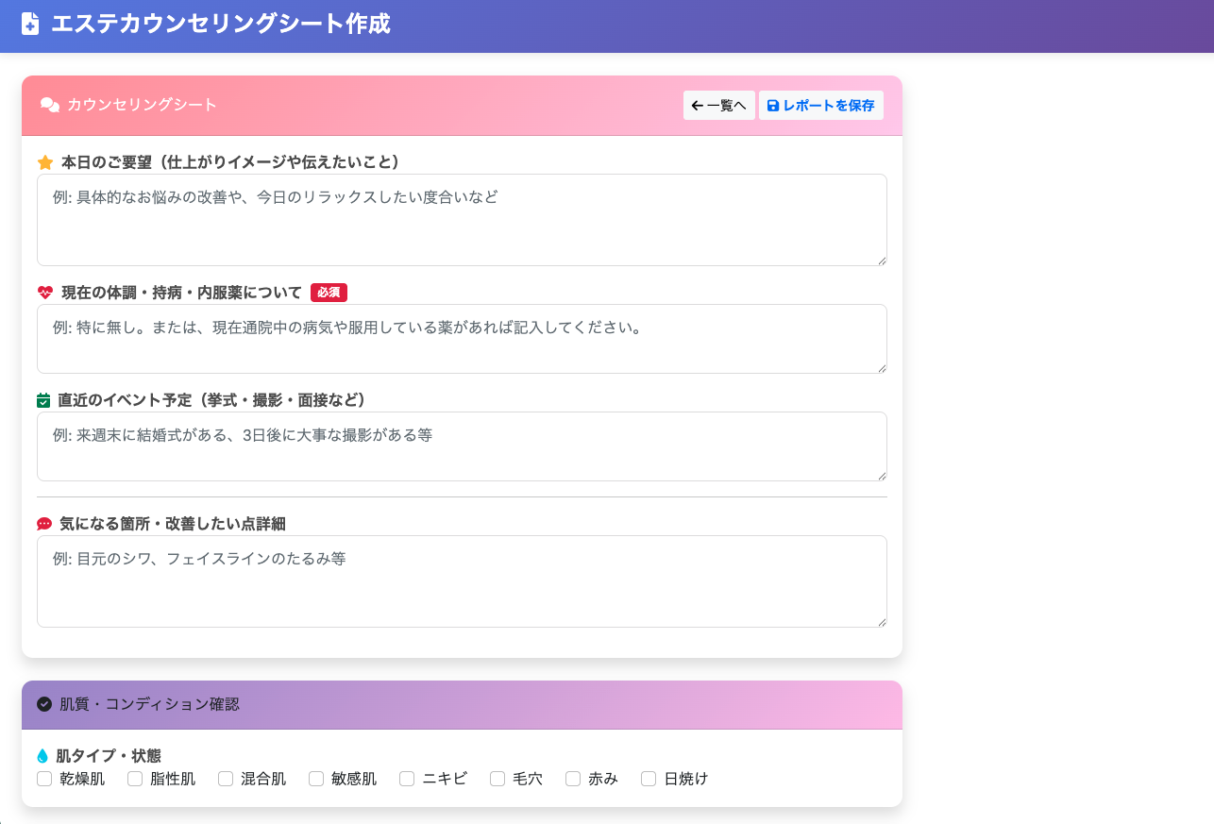1214x824 pixels.
Task: Click the 一覧へ back button
Action: [x=718, y=105]
